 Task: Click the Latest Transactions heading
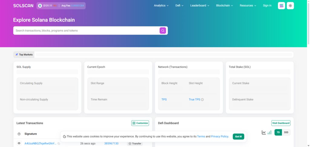[30, 123]
